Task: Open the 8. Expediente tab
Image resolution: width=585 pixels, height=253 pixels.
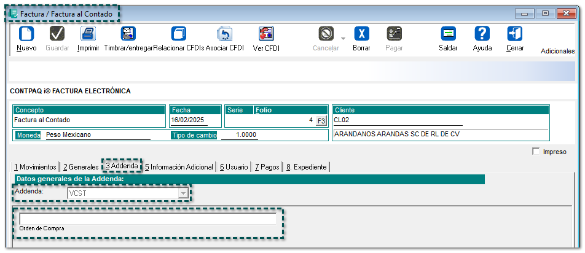Action: click(306, 167)
